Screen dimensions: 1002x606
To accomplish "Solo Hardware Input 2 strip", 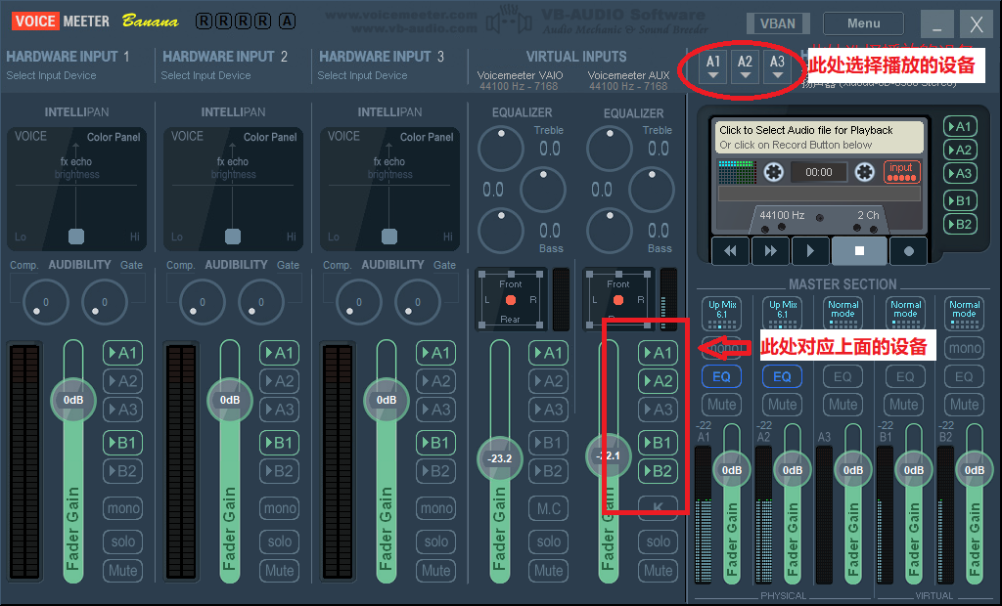I will pos(279,541).
